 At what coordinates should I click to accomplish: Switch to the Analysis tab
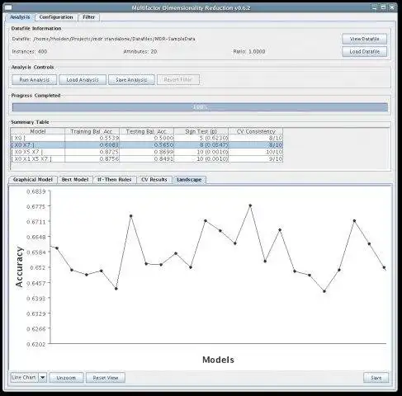pyautogui.click(x=20, y=17)
